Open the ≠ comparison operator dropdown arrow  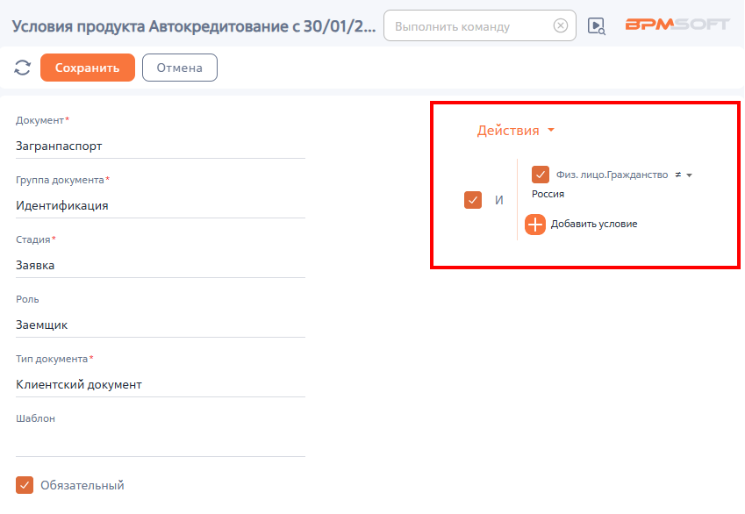click(690, 175)
